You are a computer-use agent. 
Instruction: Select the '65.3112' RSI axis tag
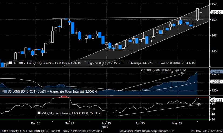click(216, 100)
